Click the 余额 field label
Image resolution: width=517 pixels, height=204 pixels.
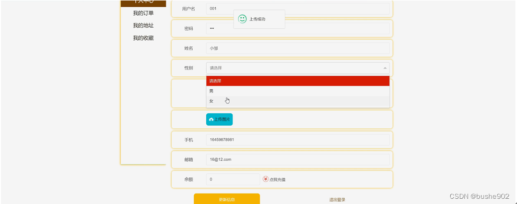[189, 179]
